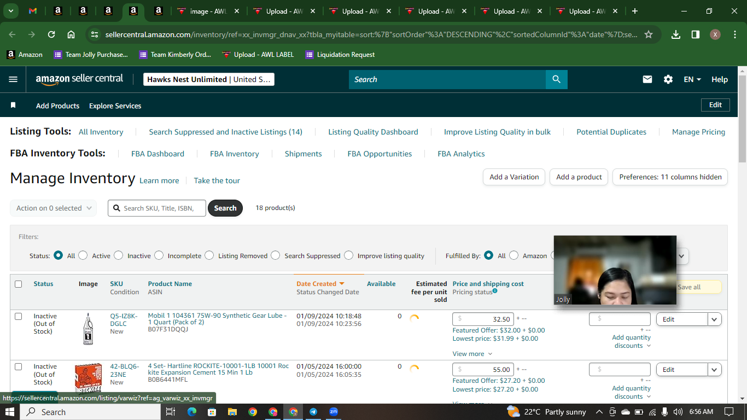Select the Inactive status filter
This screenshot has height=420, width=747.
[119, 255]
